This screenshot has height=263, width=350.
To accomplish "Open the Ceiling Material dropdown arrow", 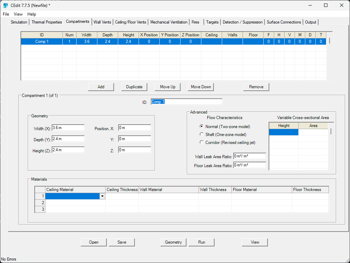I will pos(102,196).
